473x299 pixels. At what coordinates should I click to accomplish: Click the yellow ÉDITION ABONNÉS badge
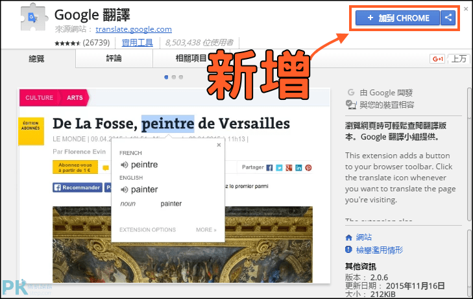click(31, 132)
